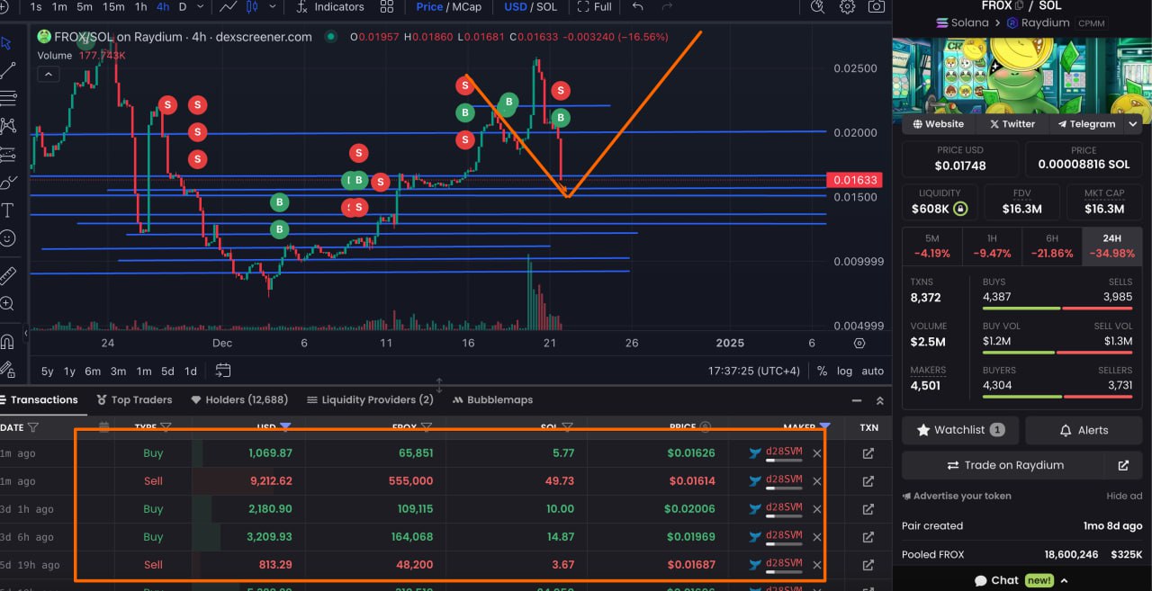
Task: Remove maker filter on the $2,180.90 row
Action: (x=817, y=509)
